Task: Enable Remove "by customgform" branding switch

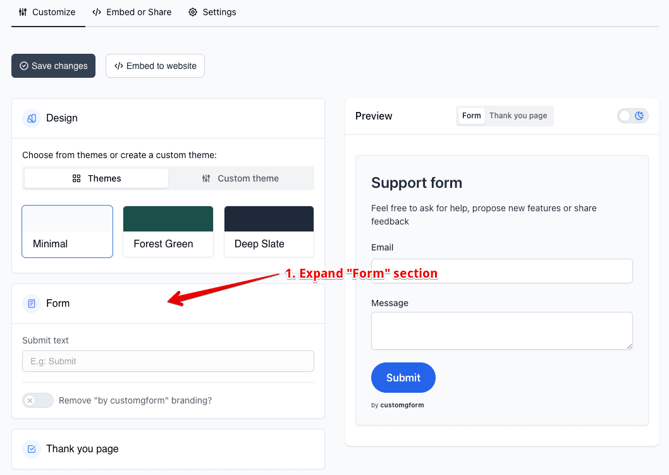Action: (38, 400)
